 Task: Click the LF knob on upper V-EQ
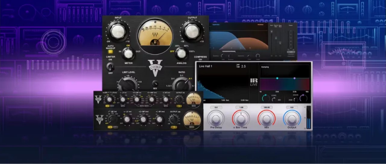click(122, 100)
